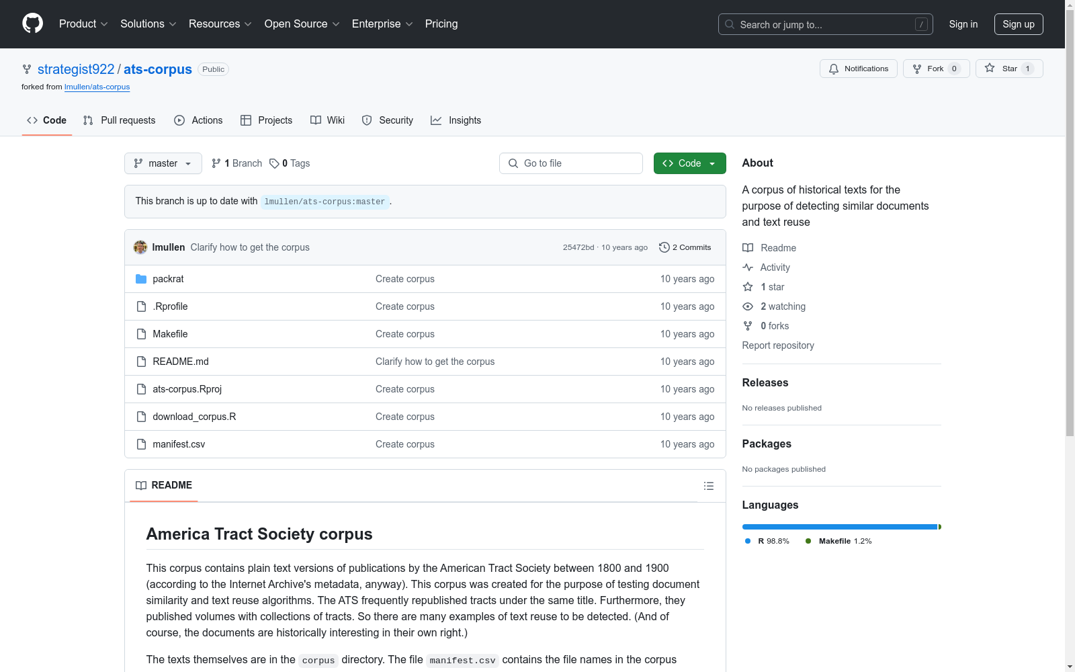
Task: Click the R language bar segment
Action: [x=840, y=527]
